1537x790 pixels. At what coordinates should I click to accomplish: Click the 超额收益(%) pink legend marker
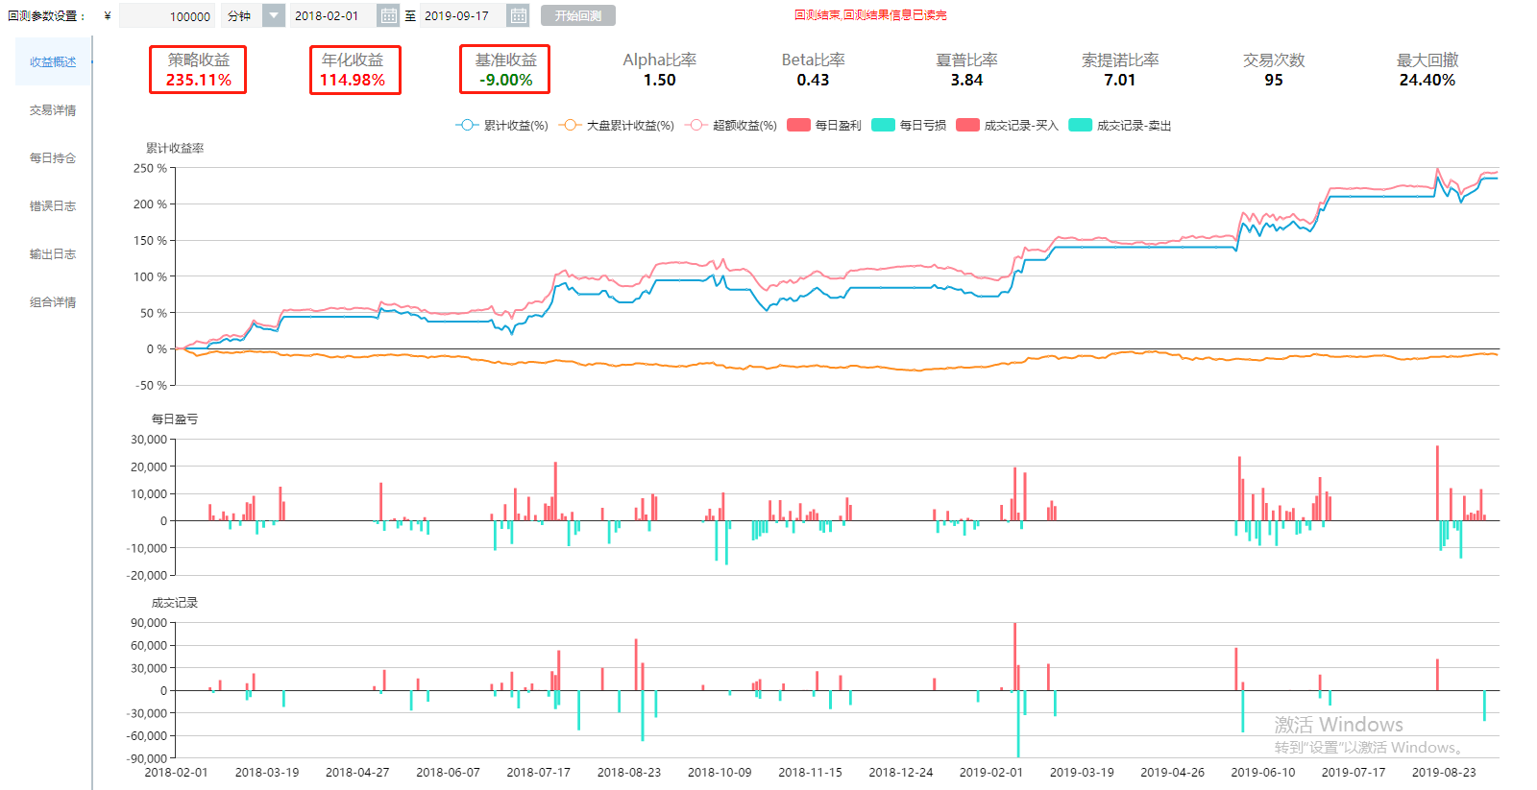pos(695,125)
